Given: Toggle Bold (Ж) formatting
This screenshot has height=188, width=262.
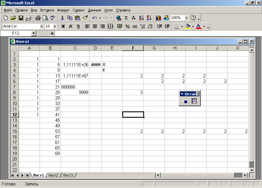Looking at the screenshot, I should [63, 26].
